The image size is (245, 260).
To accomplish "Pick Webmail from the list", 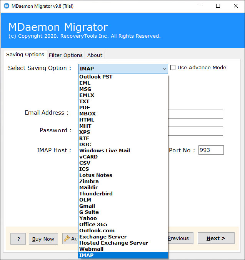I will pos(123,249).
